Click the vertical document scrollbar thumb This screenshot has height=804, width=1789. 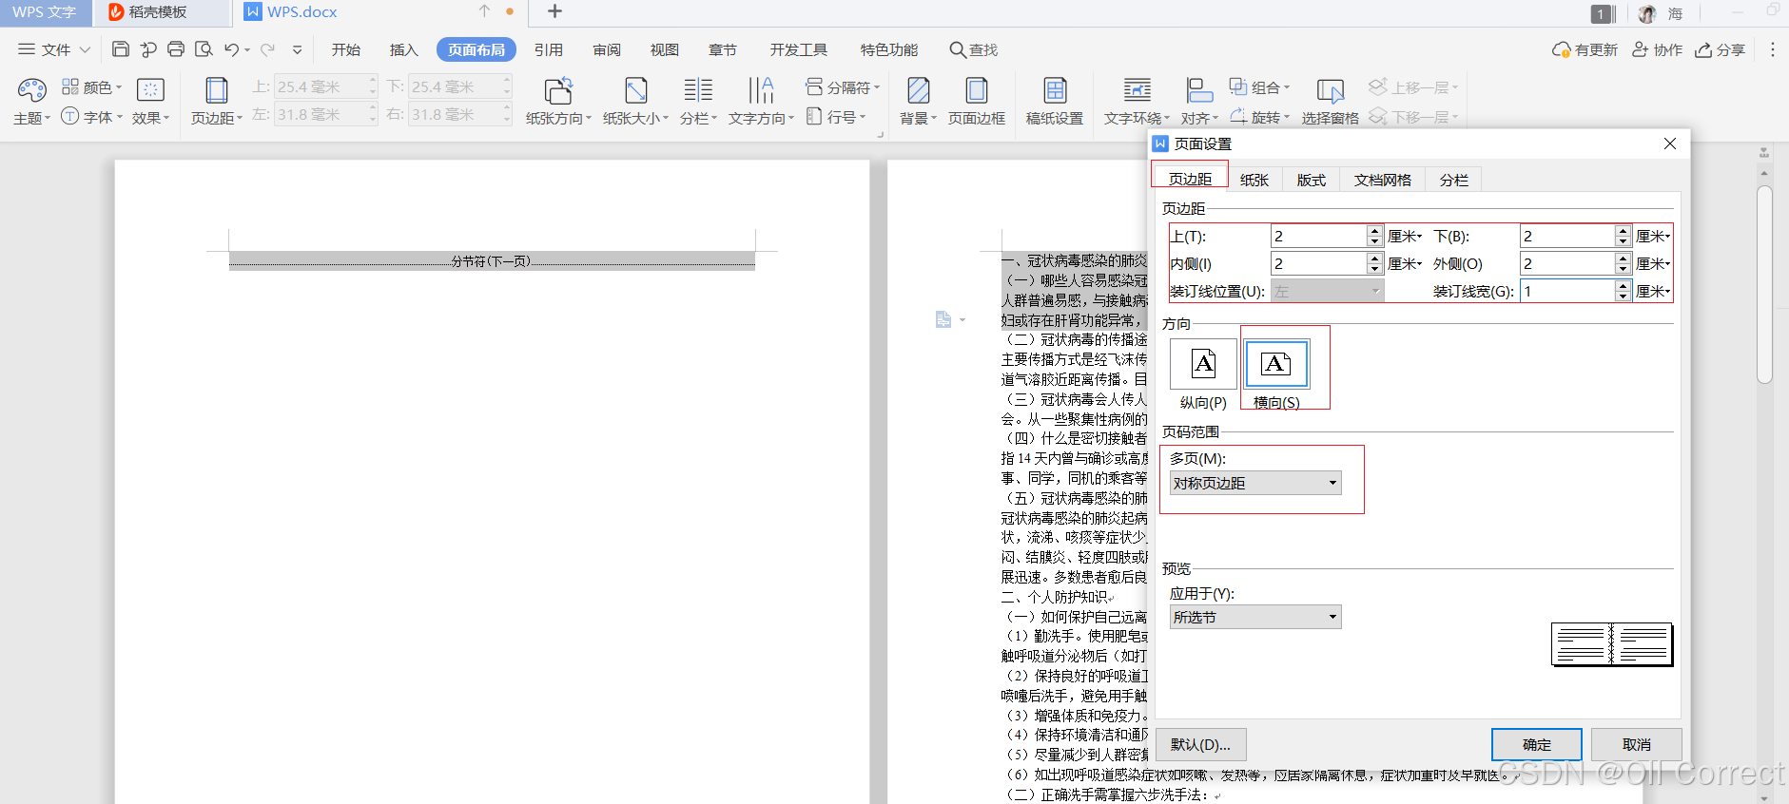1764,285
